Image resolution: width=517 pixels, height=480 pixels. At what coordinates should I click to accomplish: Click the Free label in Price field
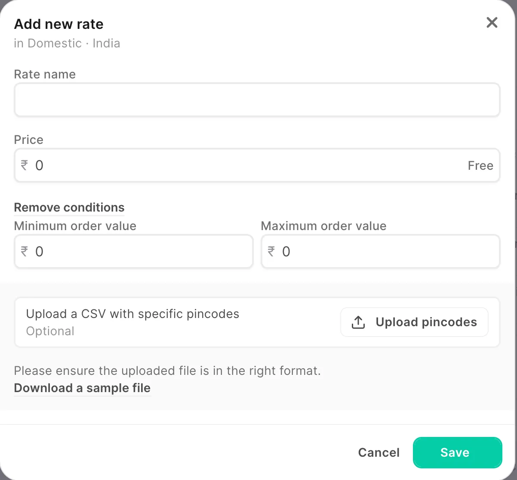click(x=480, y=165)
